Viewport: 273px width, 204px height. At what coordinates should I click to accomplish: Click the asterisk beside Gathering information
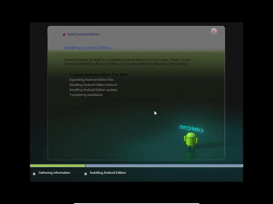34,174
